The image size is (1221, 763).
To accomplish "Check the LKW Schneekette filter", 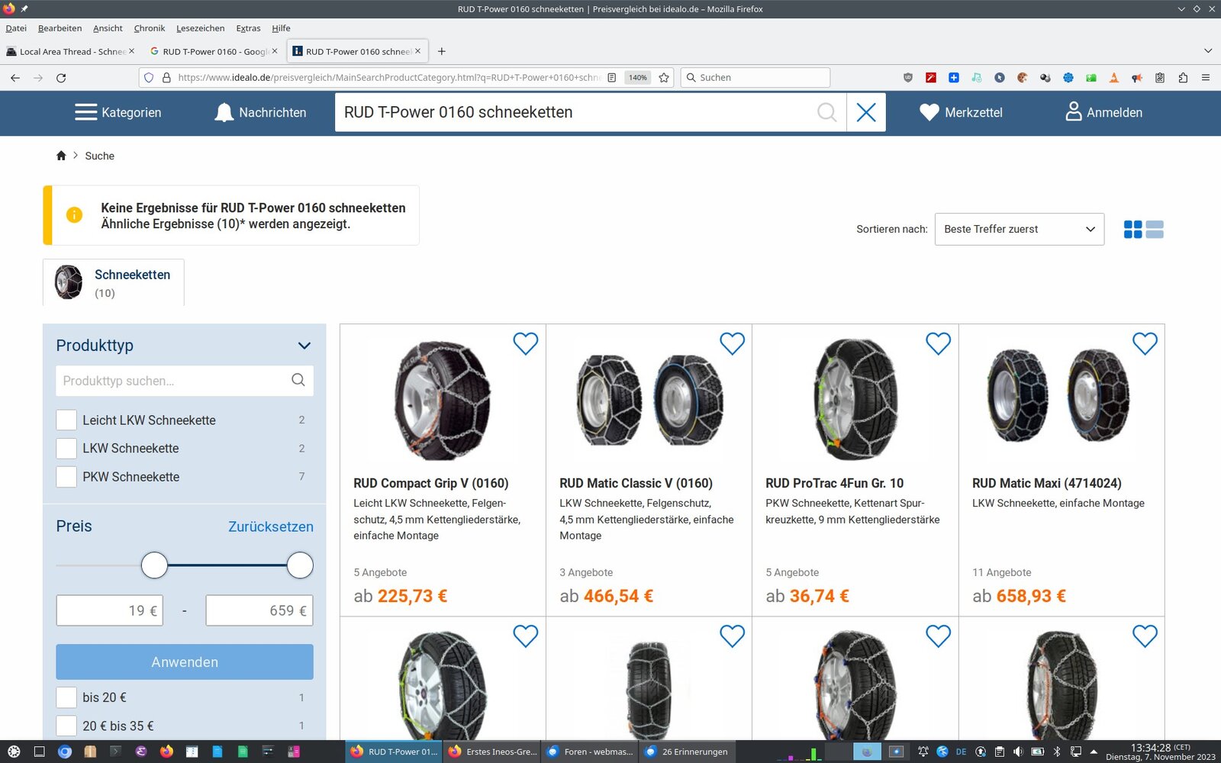I will coord(66,448).
